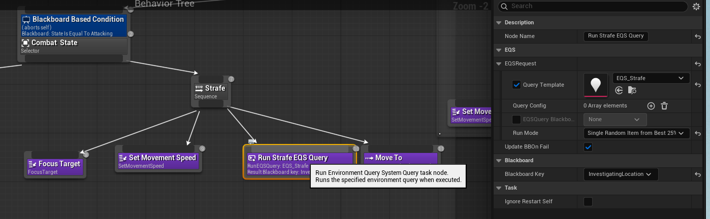Click '0 Array elements' in Query Config
This screenshot has height=219, width=710.
[x=605, y=106]
